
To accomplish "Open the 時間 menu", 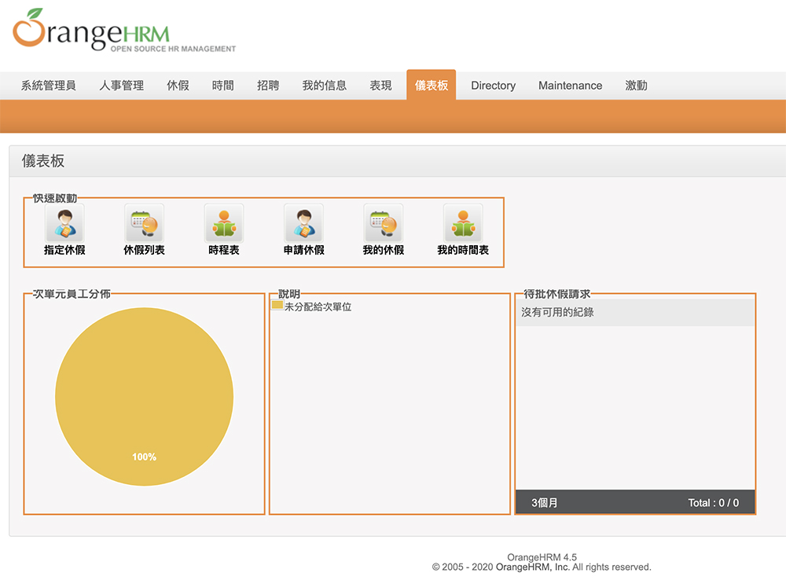I will pos(223,86).
